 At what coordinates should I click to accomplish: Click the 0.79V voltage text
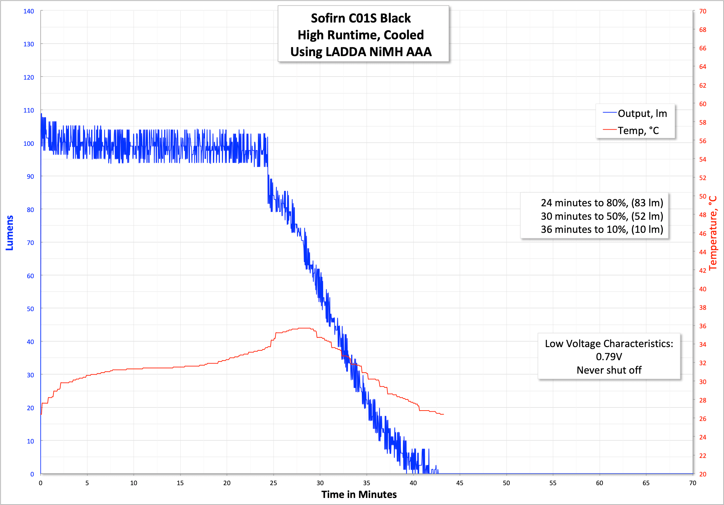pos(609,356)
